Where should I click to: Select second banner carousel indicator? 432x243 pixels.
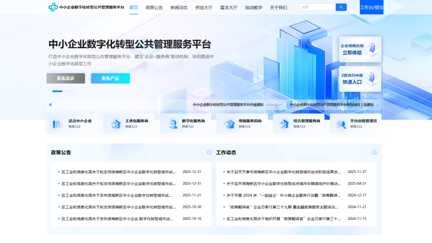[x=69, y=91]
